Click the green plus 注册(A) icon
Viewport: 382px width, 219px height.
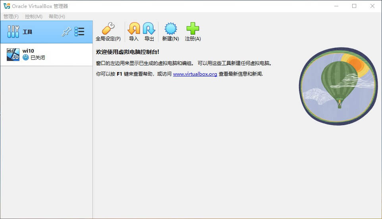tap(193, 29)
